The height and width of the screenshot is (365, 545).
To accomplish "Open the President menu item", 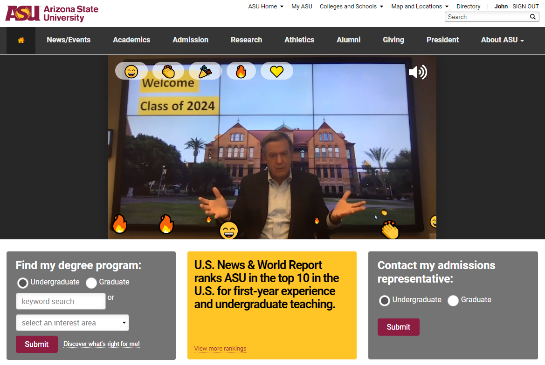I will (443, 40).
